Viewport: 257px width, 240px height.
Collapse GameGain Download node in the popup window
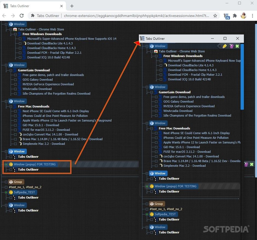coord(152,92)
